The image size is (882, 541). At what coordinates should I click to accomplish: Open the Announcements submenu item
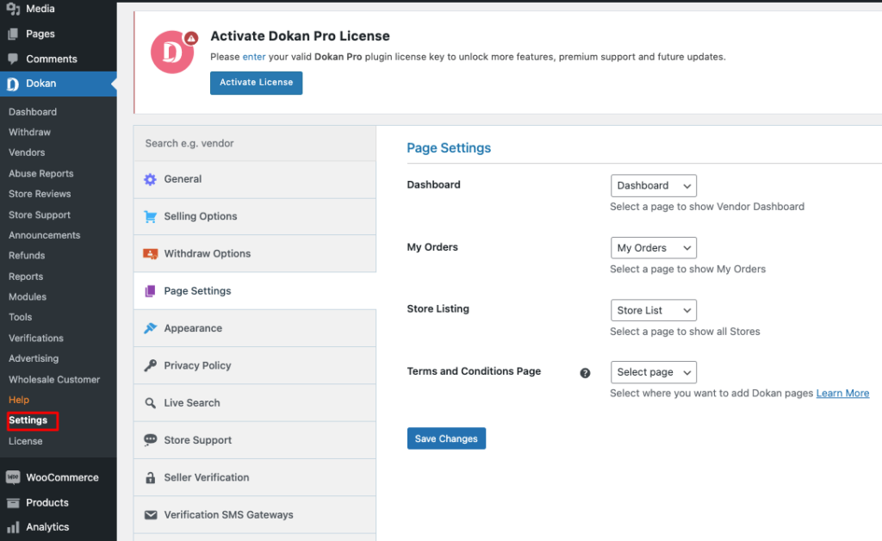coord(45,235)
